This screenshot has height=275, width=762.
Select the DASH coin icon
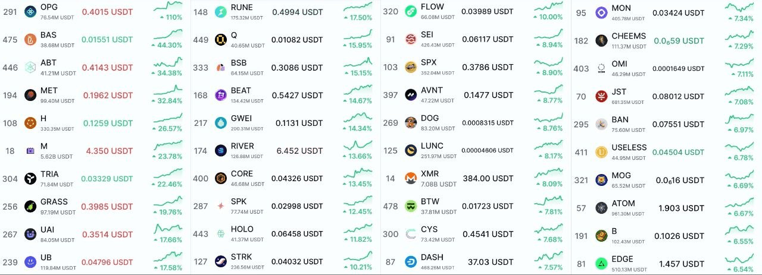(x=411, y=262)
